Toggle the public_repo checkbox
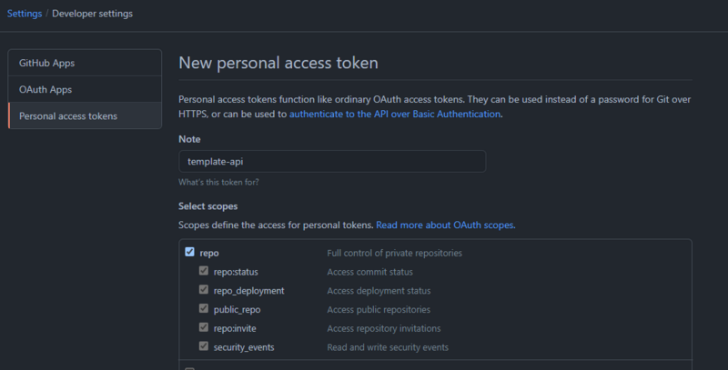 (x=204, y=309)
